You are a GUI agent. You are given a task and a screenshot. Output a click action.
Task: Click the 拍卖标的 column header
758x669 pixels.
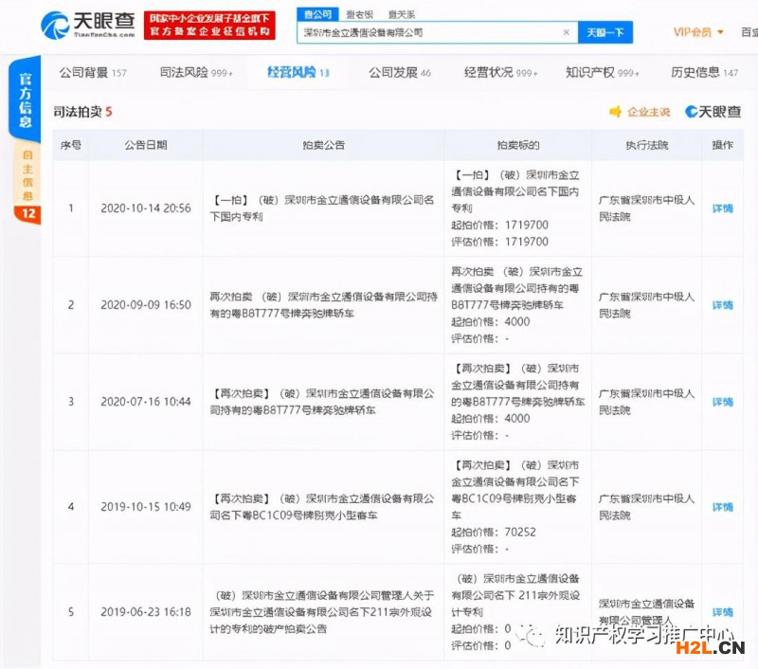[518, 145]
